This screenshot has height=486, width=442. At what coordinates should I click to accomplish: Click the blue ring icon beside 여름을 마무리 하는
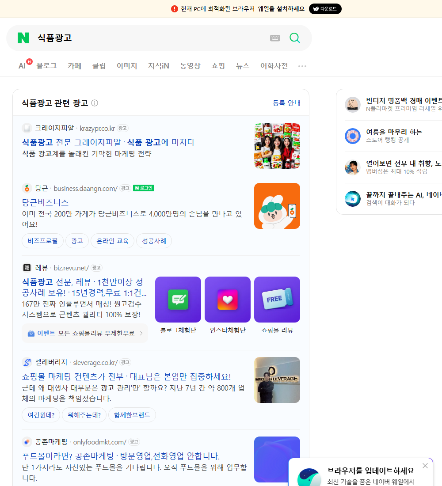tap(353, 136)
